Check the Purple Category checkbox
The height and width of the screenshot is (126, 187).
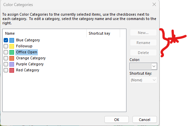click(x=6, y=64)
